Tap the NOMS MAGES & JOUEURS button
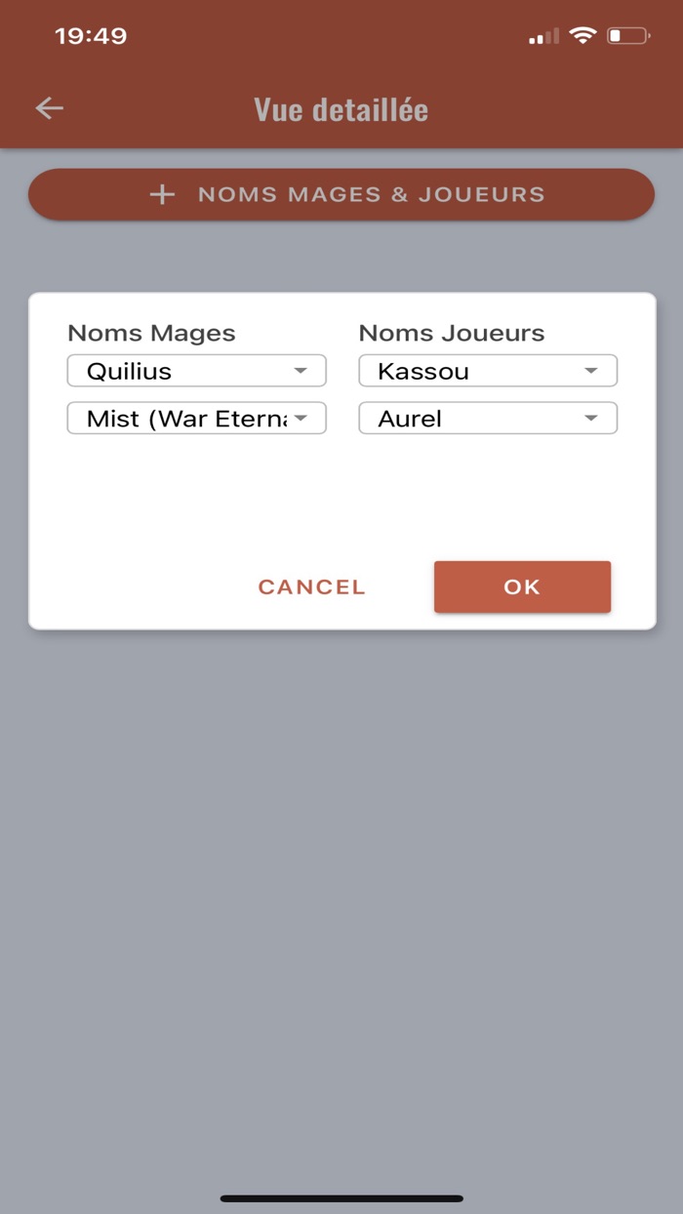 (x=341, y=194)
